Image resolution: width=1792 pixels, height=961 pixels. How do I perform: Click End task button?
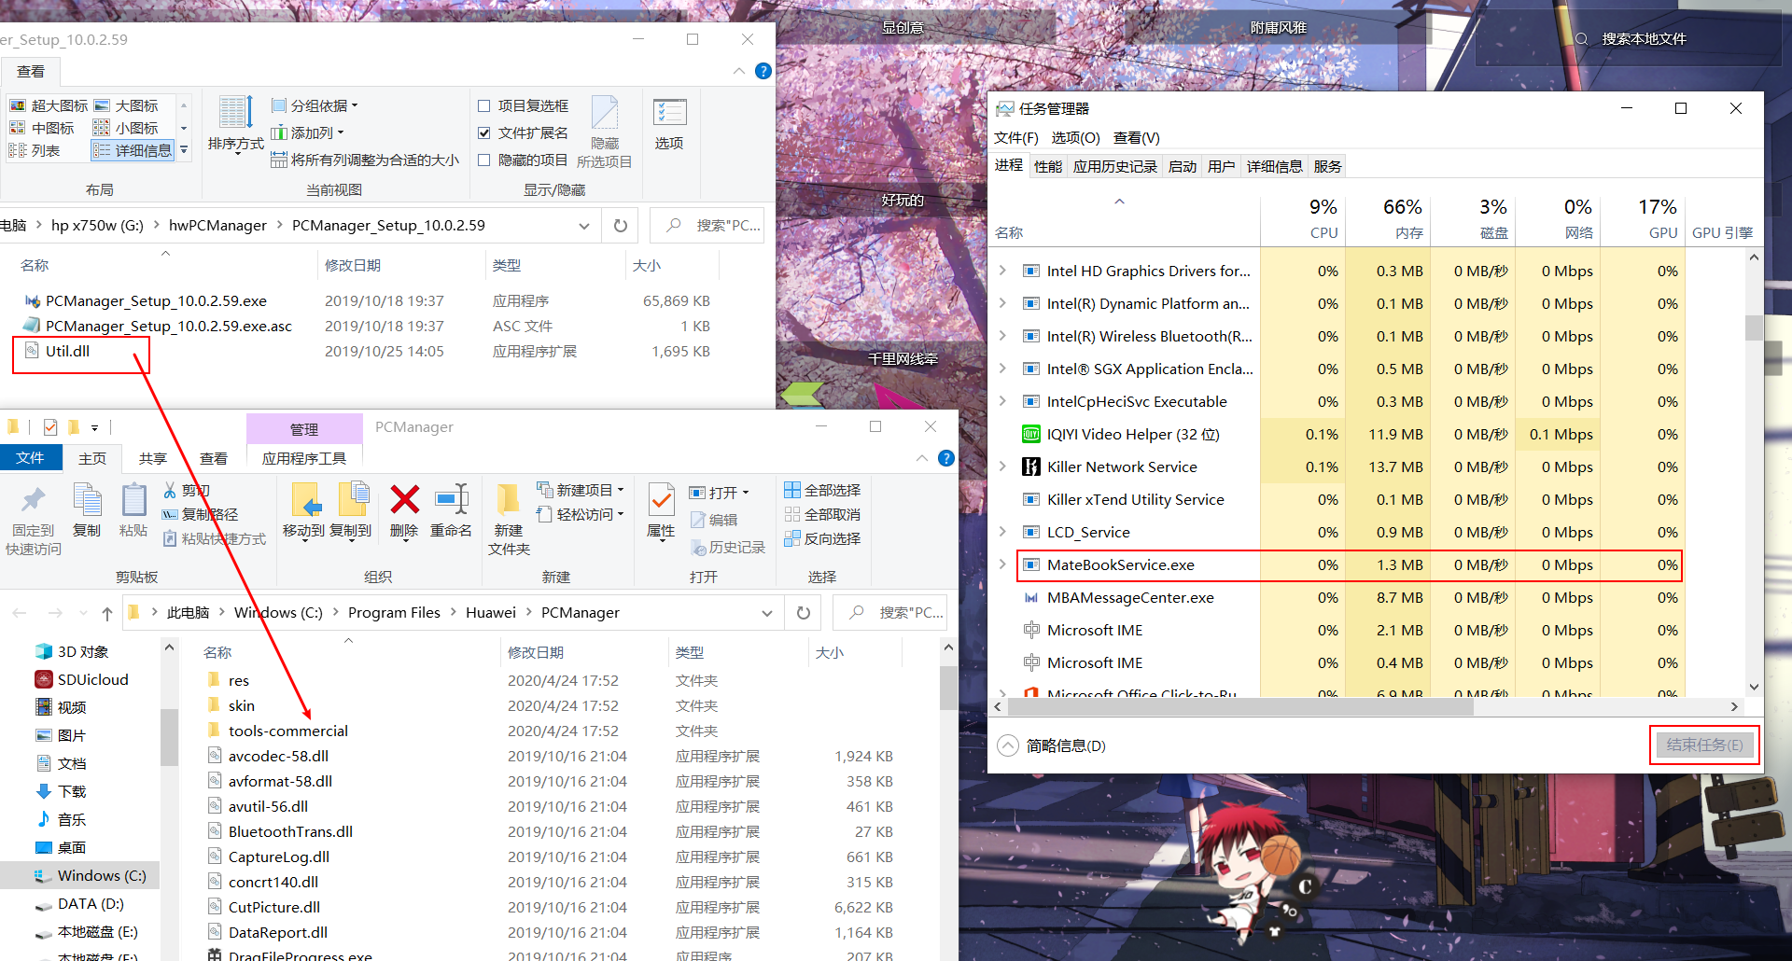1704,745
